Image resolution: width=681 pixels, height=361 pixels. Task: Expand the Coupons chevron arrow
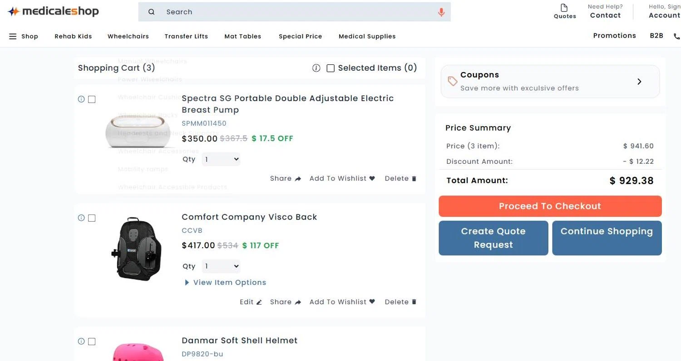(x=639, y=82)
